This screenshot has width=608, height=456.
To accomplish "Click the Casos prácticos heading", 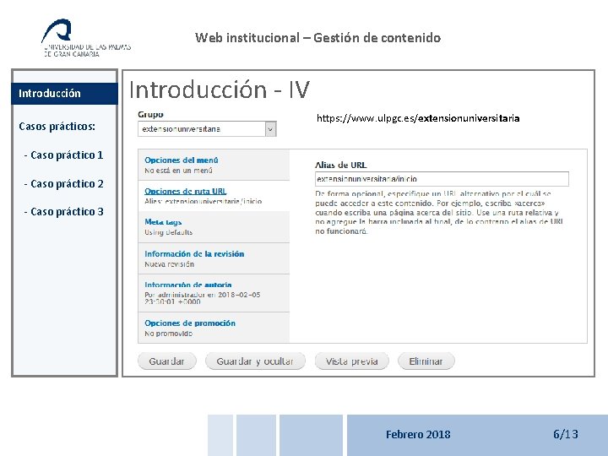I will point(57,127).
